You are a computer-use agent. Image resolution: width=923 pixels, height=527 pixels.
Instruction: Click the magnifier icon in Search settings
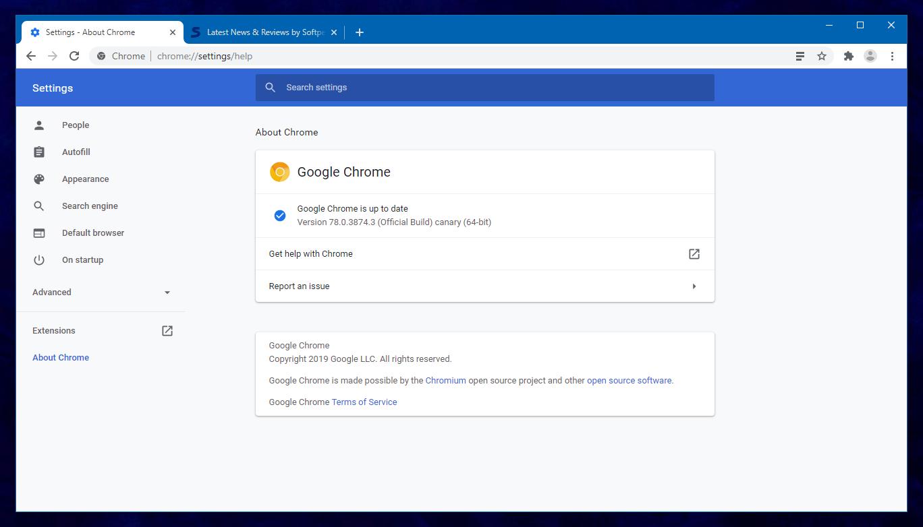coord(271,88)
